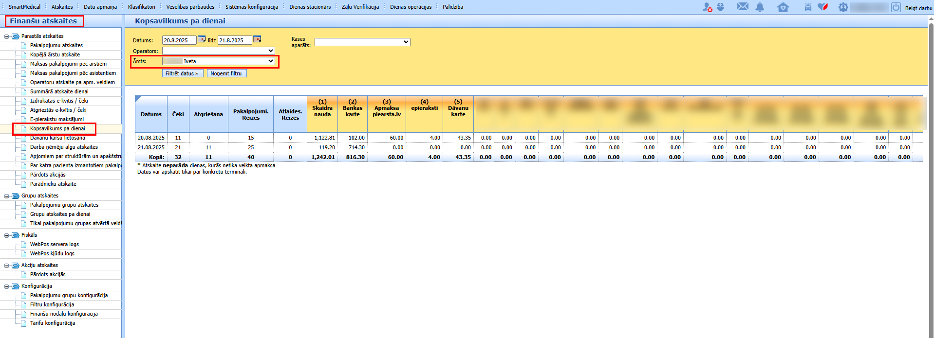Click document icon beside Tarifu konfigurācija
934x338 pixels.
[24, 323]
